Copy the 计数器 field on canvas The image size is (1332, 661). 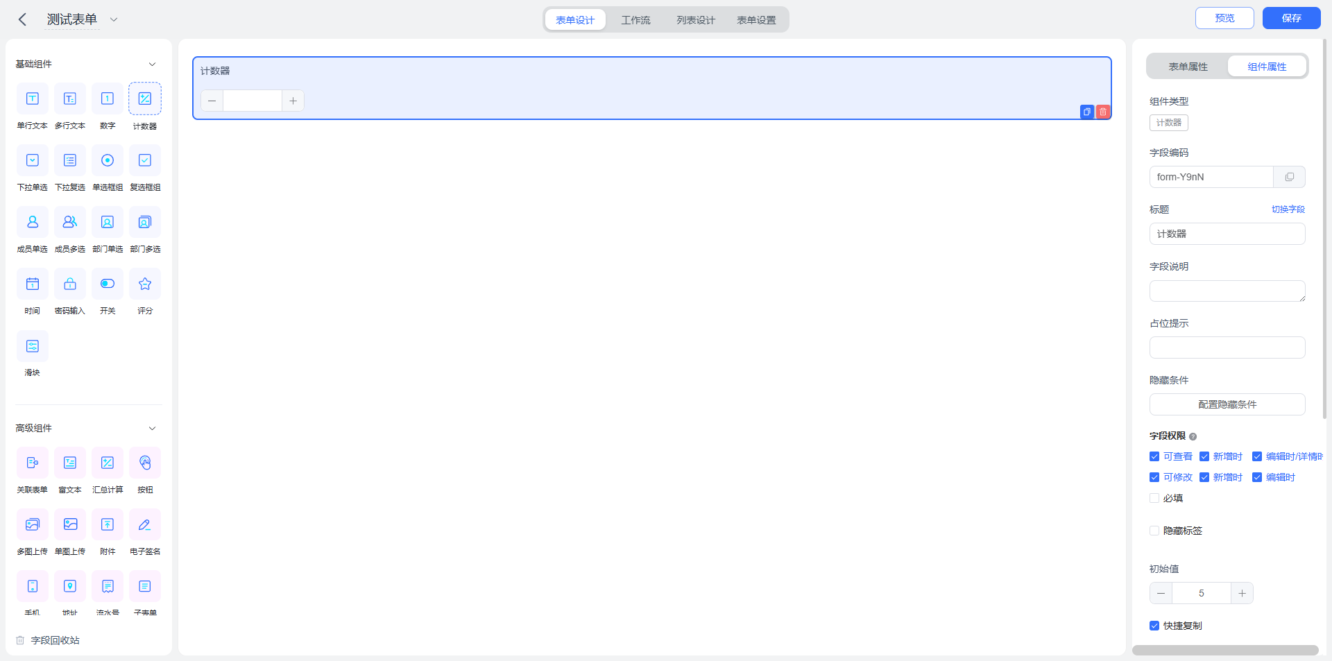point(1087,112)
